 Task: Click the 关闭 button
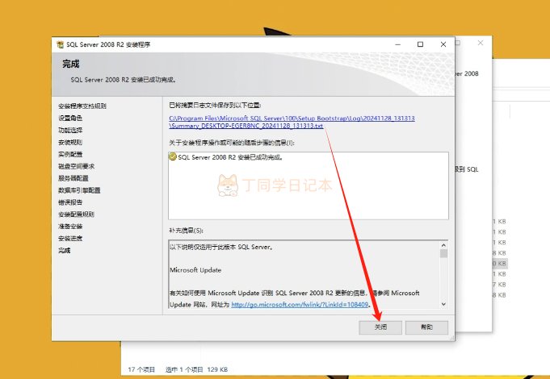(380, 327)
